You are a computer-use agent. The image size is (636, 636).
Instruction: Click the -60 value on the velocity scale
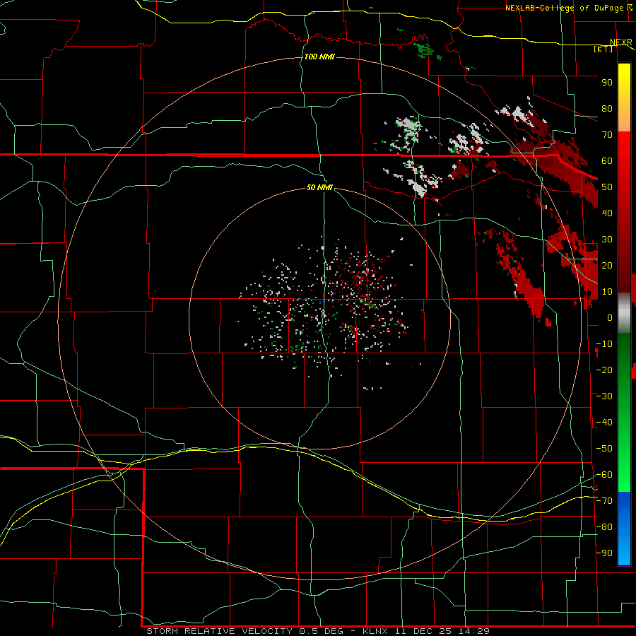point(604,475)
